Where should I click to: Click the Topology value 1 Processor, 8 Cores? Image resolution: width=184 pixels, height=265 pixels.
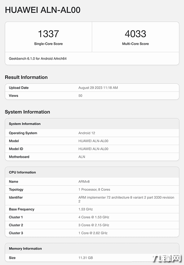94,190
